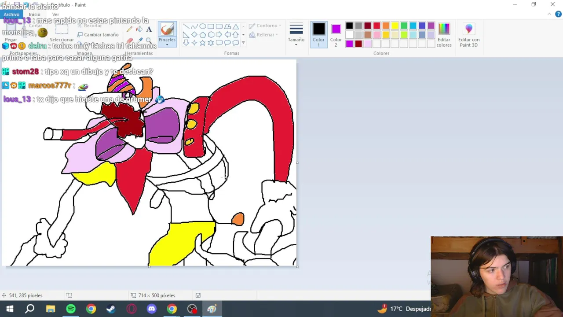Pick the four-point star shape
This screenshot has width=563, height=317.
(194, 43)
